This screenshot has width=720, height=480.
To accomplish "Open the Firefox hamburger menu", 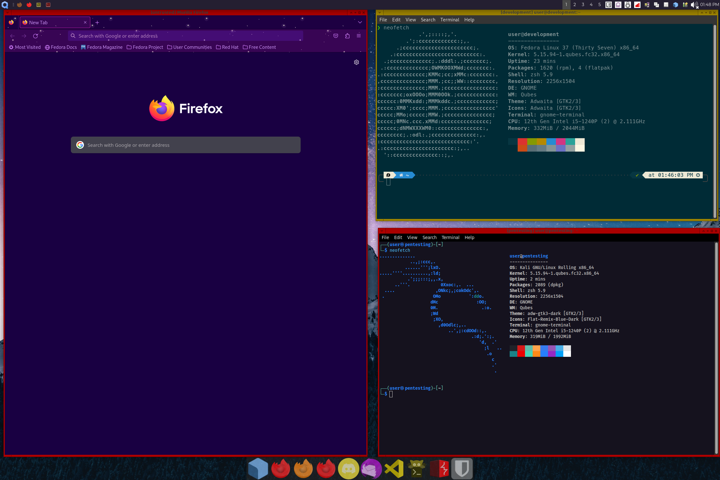I will click(359, 36).
